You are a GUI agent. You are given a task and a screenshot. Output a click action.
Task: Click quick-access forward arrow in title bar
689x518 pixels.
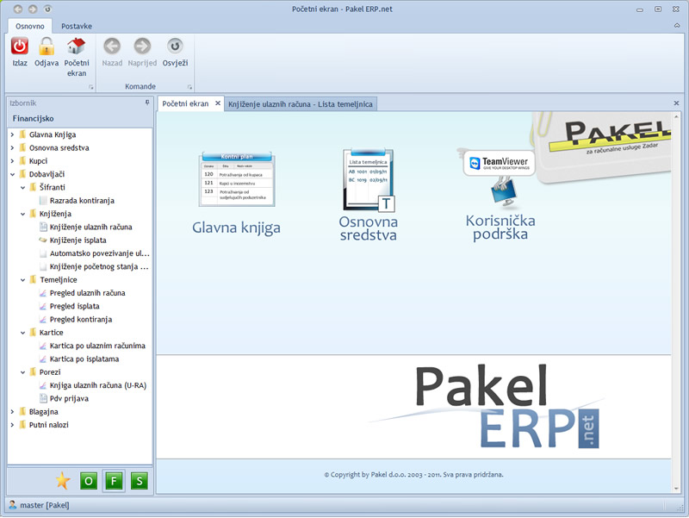point(33,9)
